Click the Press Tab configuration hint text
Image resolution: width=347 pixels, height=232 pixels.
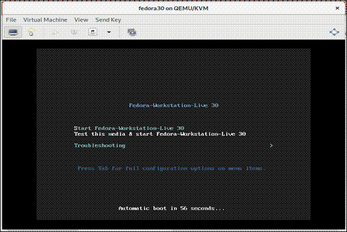click(x=171, y=169)
